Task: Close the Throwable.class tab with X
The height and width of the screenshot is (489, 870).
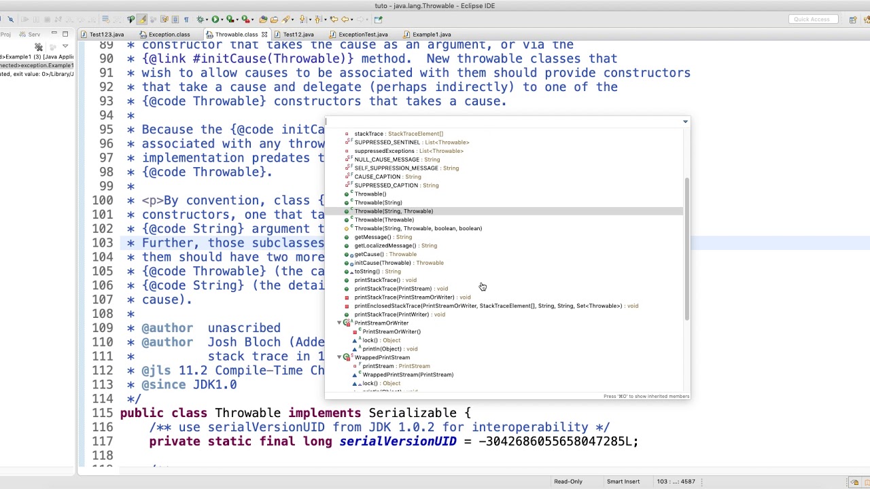Action: tap(264, 35)
